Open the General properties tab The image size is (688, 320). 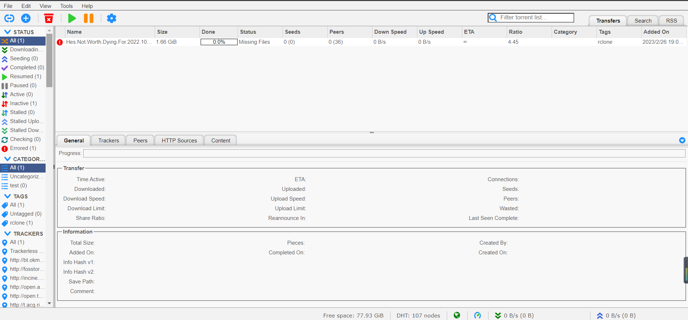click(74, 140)
